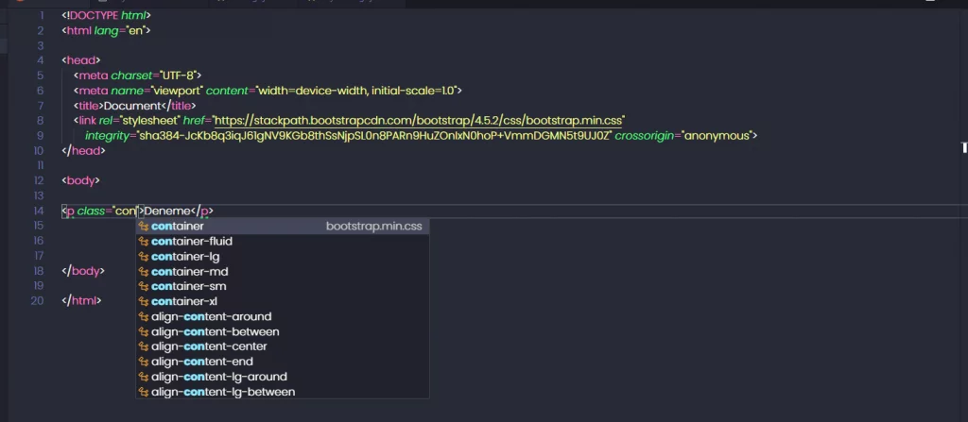This screenshot has width=968, height=422.
Task: Click the 'bootstrap.min.css' source label in popup
Action: coord(373,227)
